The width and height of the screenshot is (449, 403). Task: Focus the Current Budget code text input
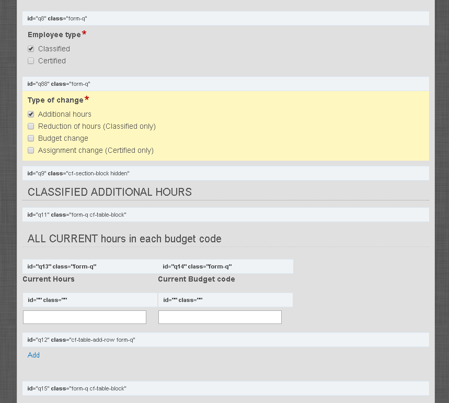[220, 317]
